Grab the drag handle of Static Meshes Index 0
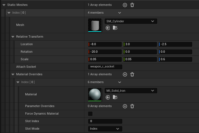The image size is (199, 133). 7,13
